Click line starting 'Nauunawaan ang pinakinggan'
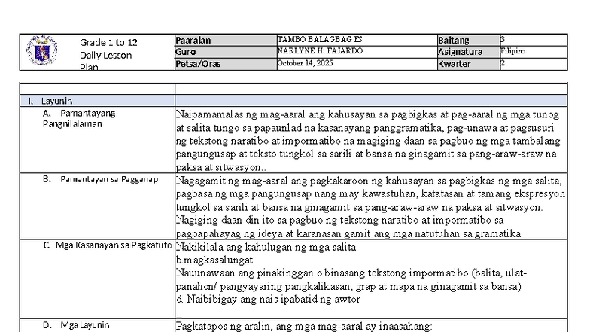The height and width of the screenshot is (332, 590). (x=351, y=273)
